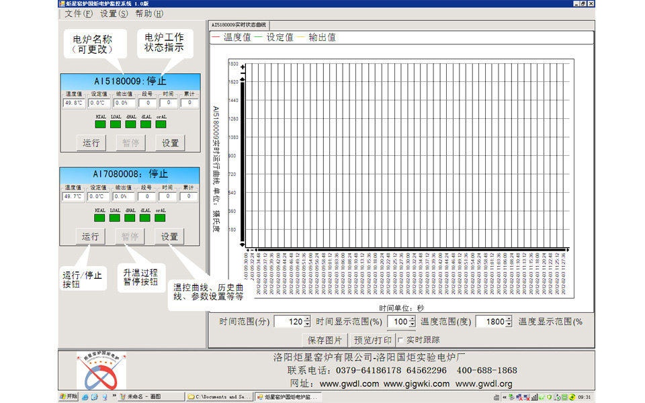645x403 pixels.
Task: Increase 时间范围(分) value with up arrow
Action: point(307,319)
